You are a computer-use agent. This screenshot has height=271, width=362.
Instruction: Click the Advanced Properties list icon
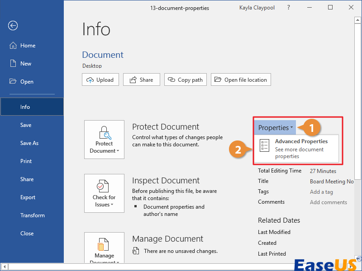[x=265, y=146]
